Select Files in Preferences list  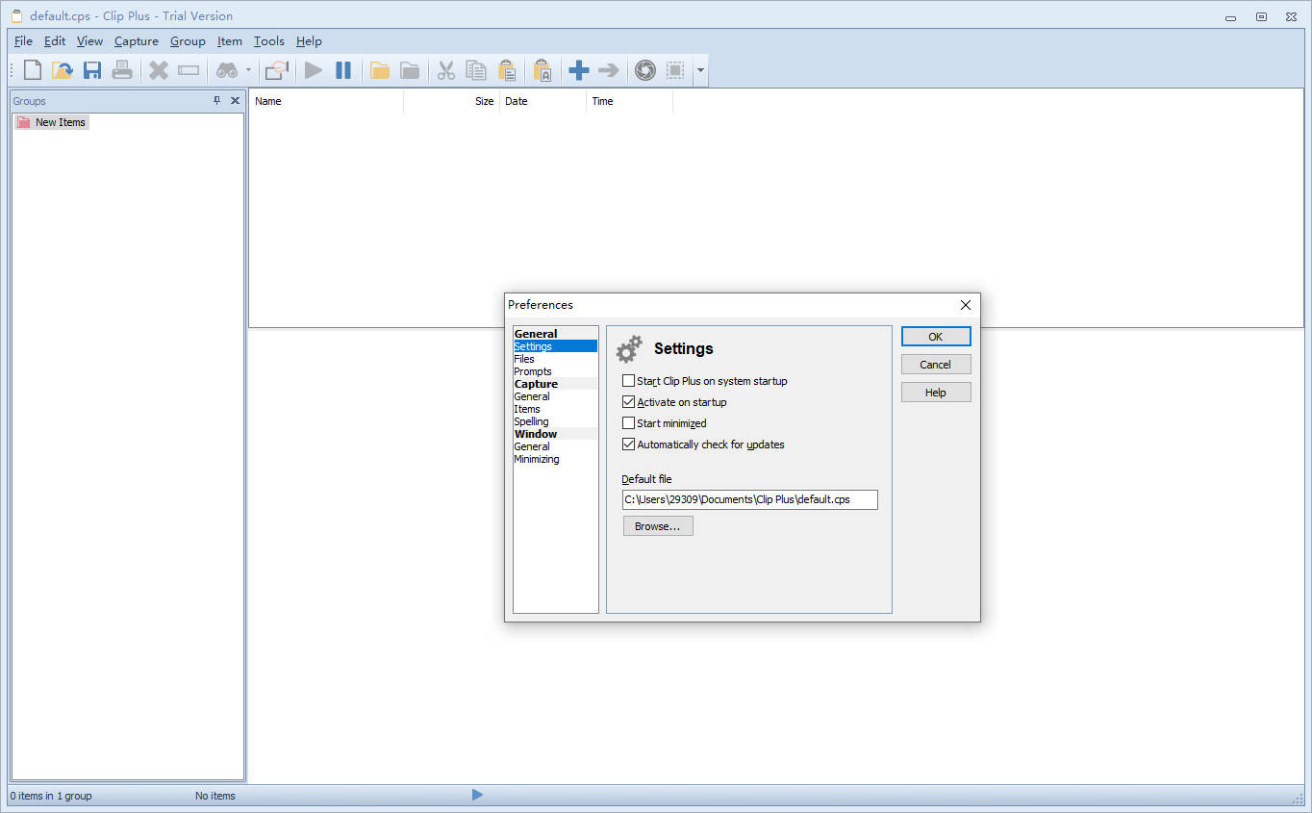tap(555, 359)
